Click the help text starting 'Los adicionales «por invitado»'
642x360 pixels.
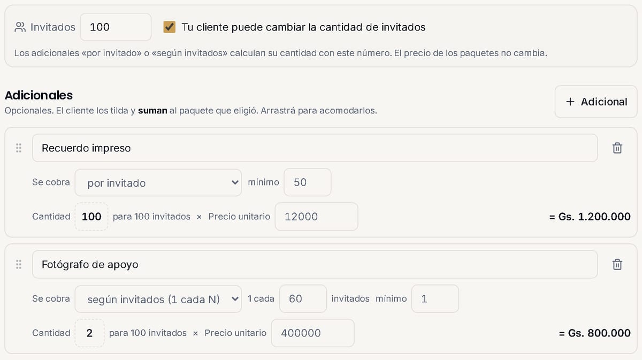coord(280,53)
